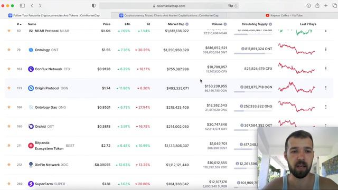Click SuperFarm price $1.81
The image size is (338, 190).
(x=106, y=184)
